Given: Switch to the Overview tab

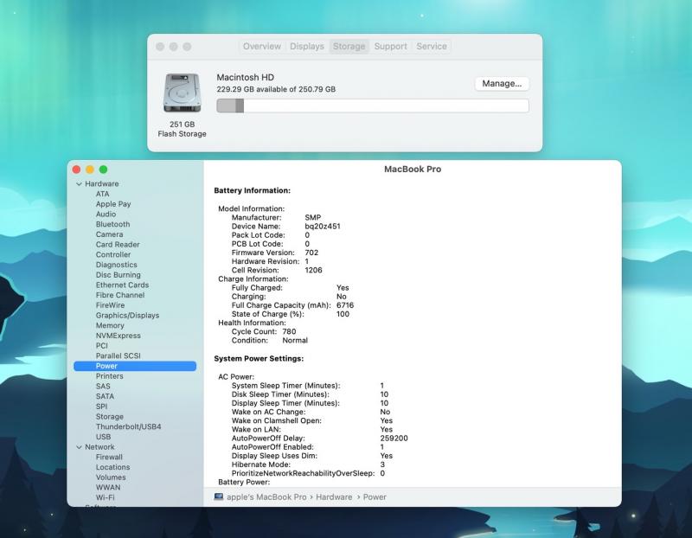Looking at the screenshot, I should click(x=262, y=47).
